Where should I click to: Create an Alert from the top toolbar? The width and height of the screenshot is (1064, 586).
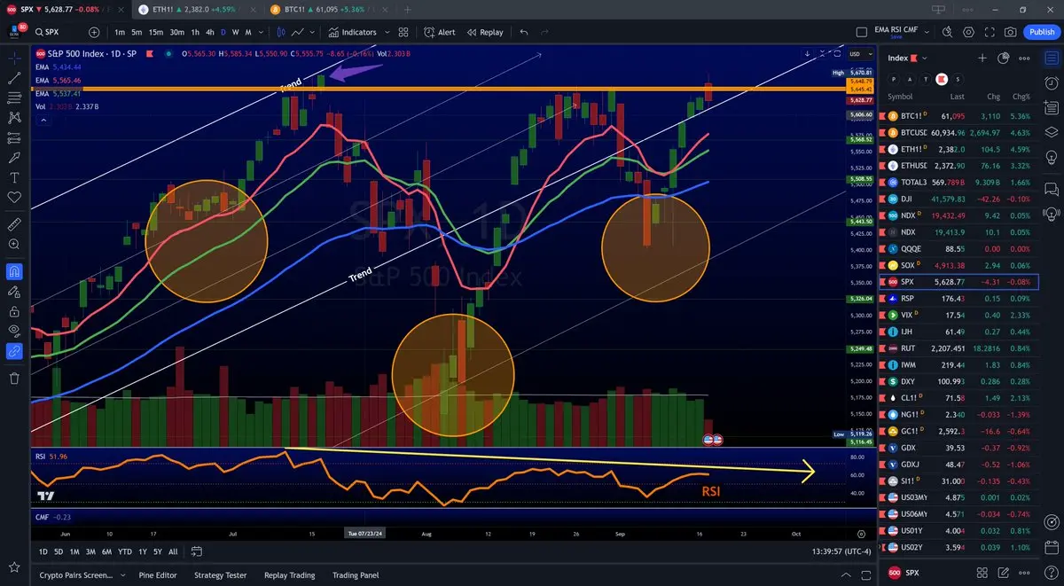pos(439,32)
